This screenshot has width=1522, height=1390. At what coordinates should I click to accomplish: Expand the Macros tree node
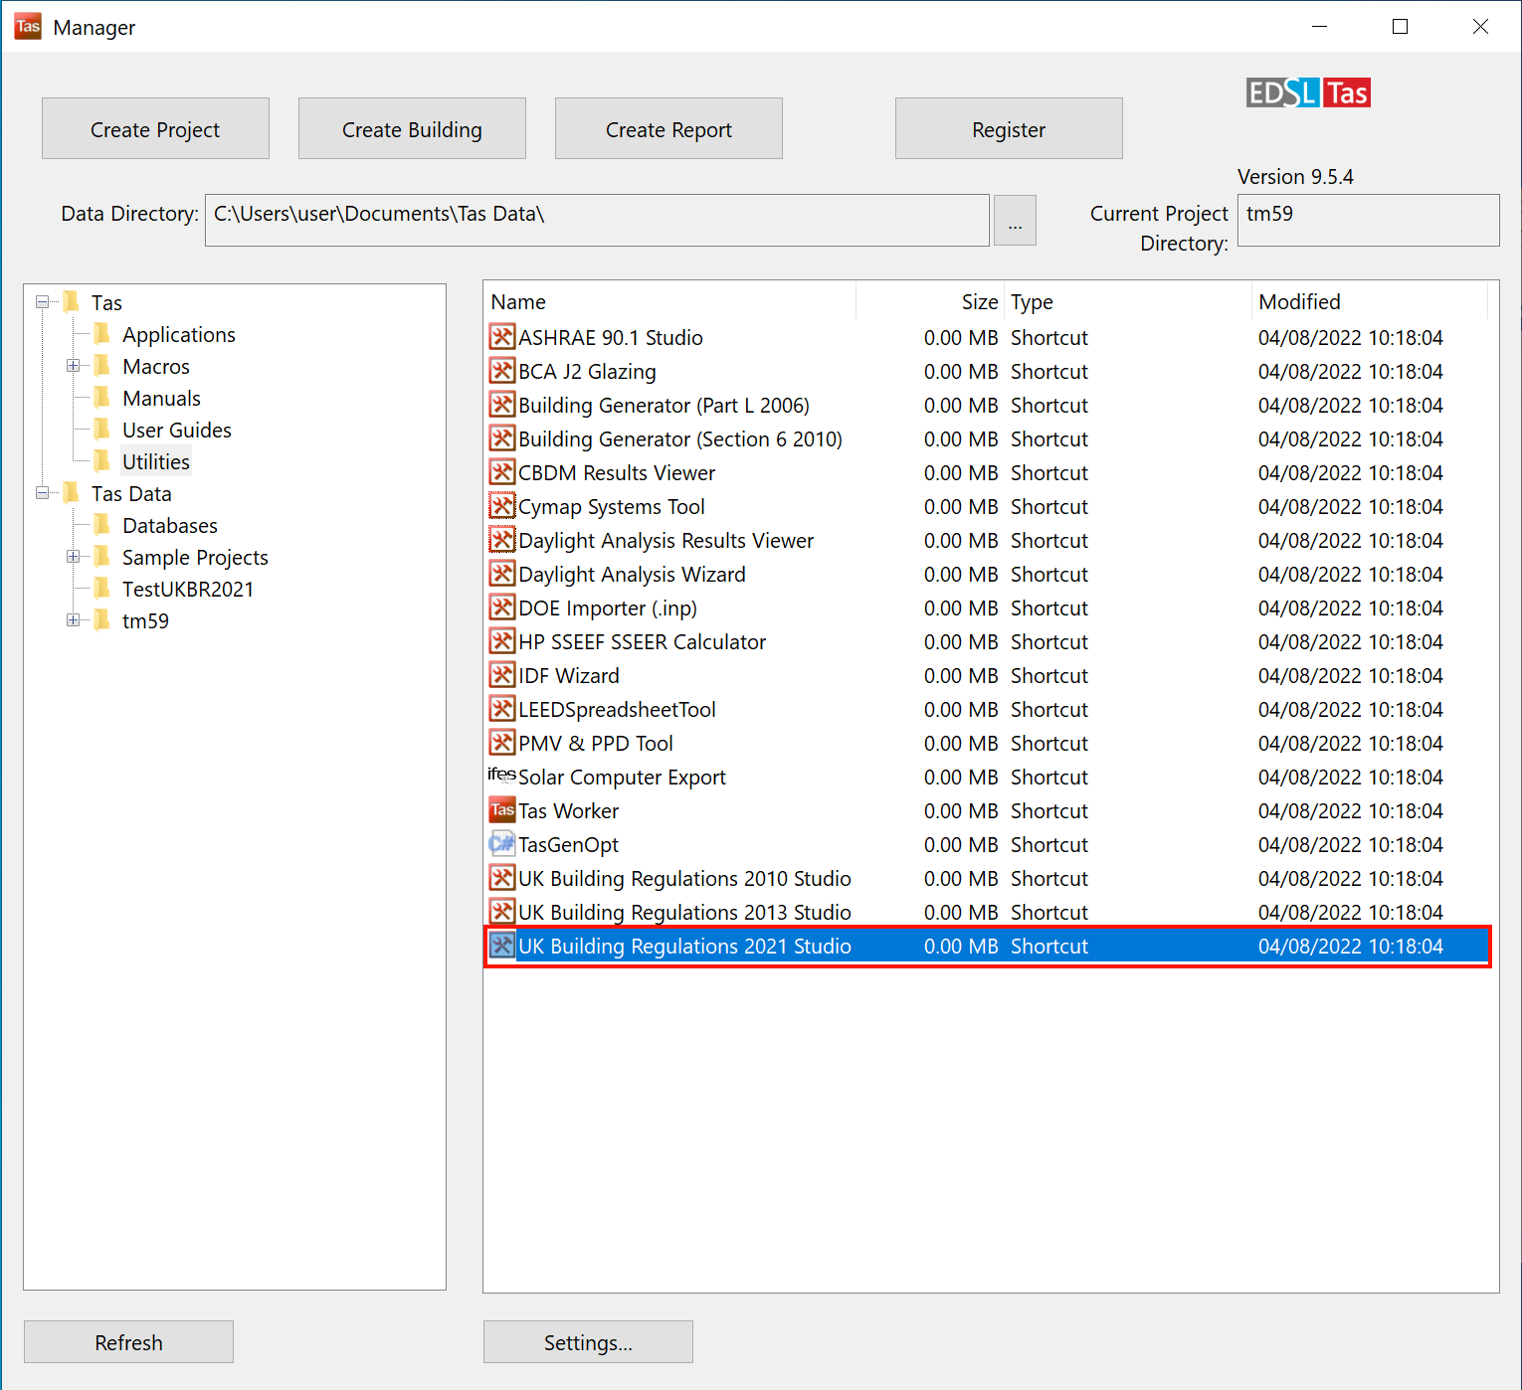73,365
